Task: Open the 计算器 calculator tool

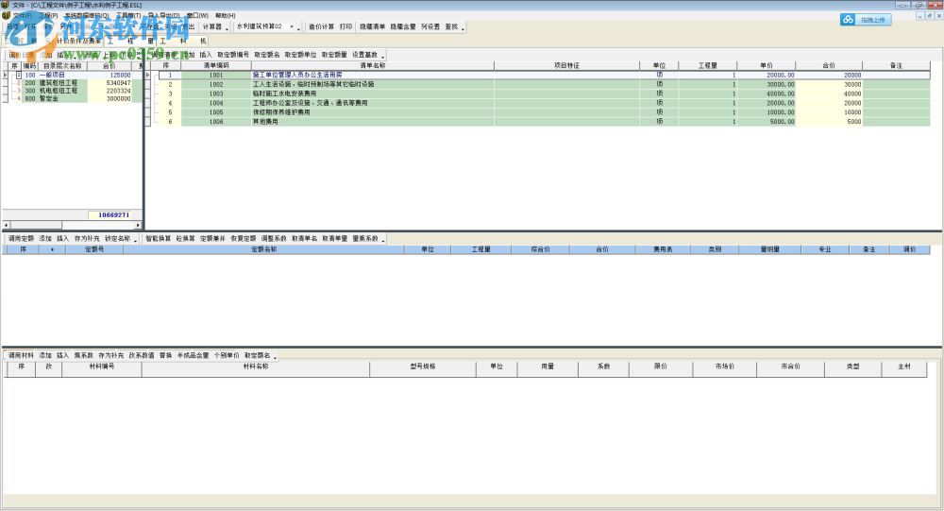Action: point(211,27)
